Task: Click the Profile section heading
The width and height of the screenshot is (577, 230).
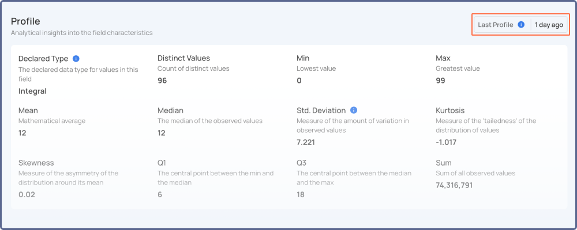Action: tap(25, 21)
